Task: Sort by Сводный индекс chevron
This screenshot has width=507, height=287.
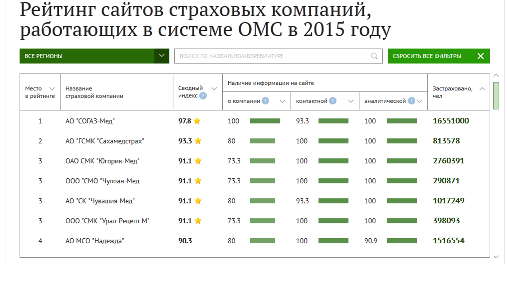Action: pos(214,89)
